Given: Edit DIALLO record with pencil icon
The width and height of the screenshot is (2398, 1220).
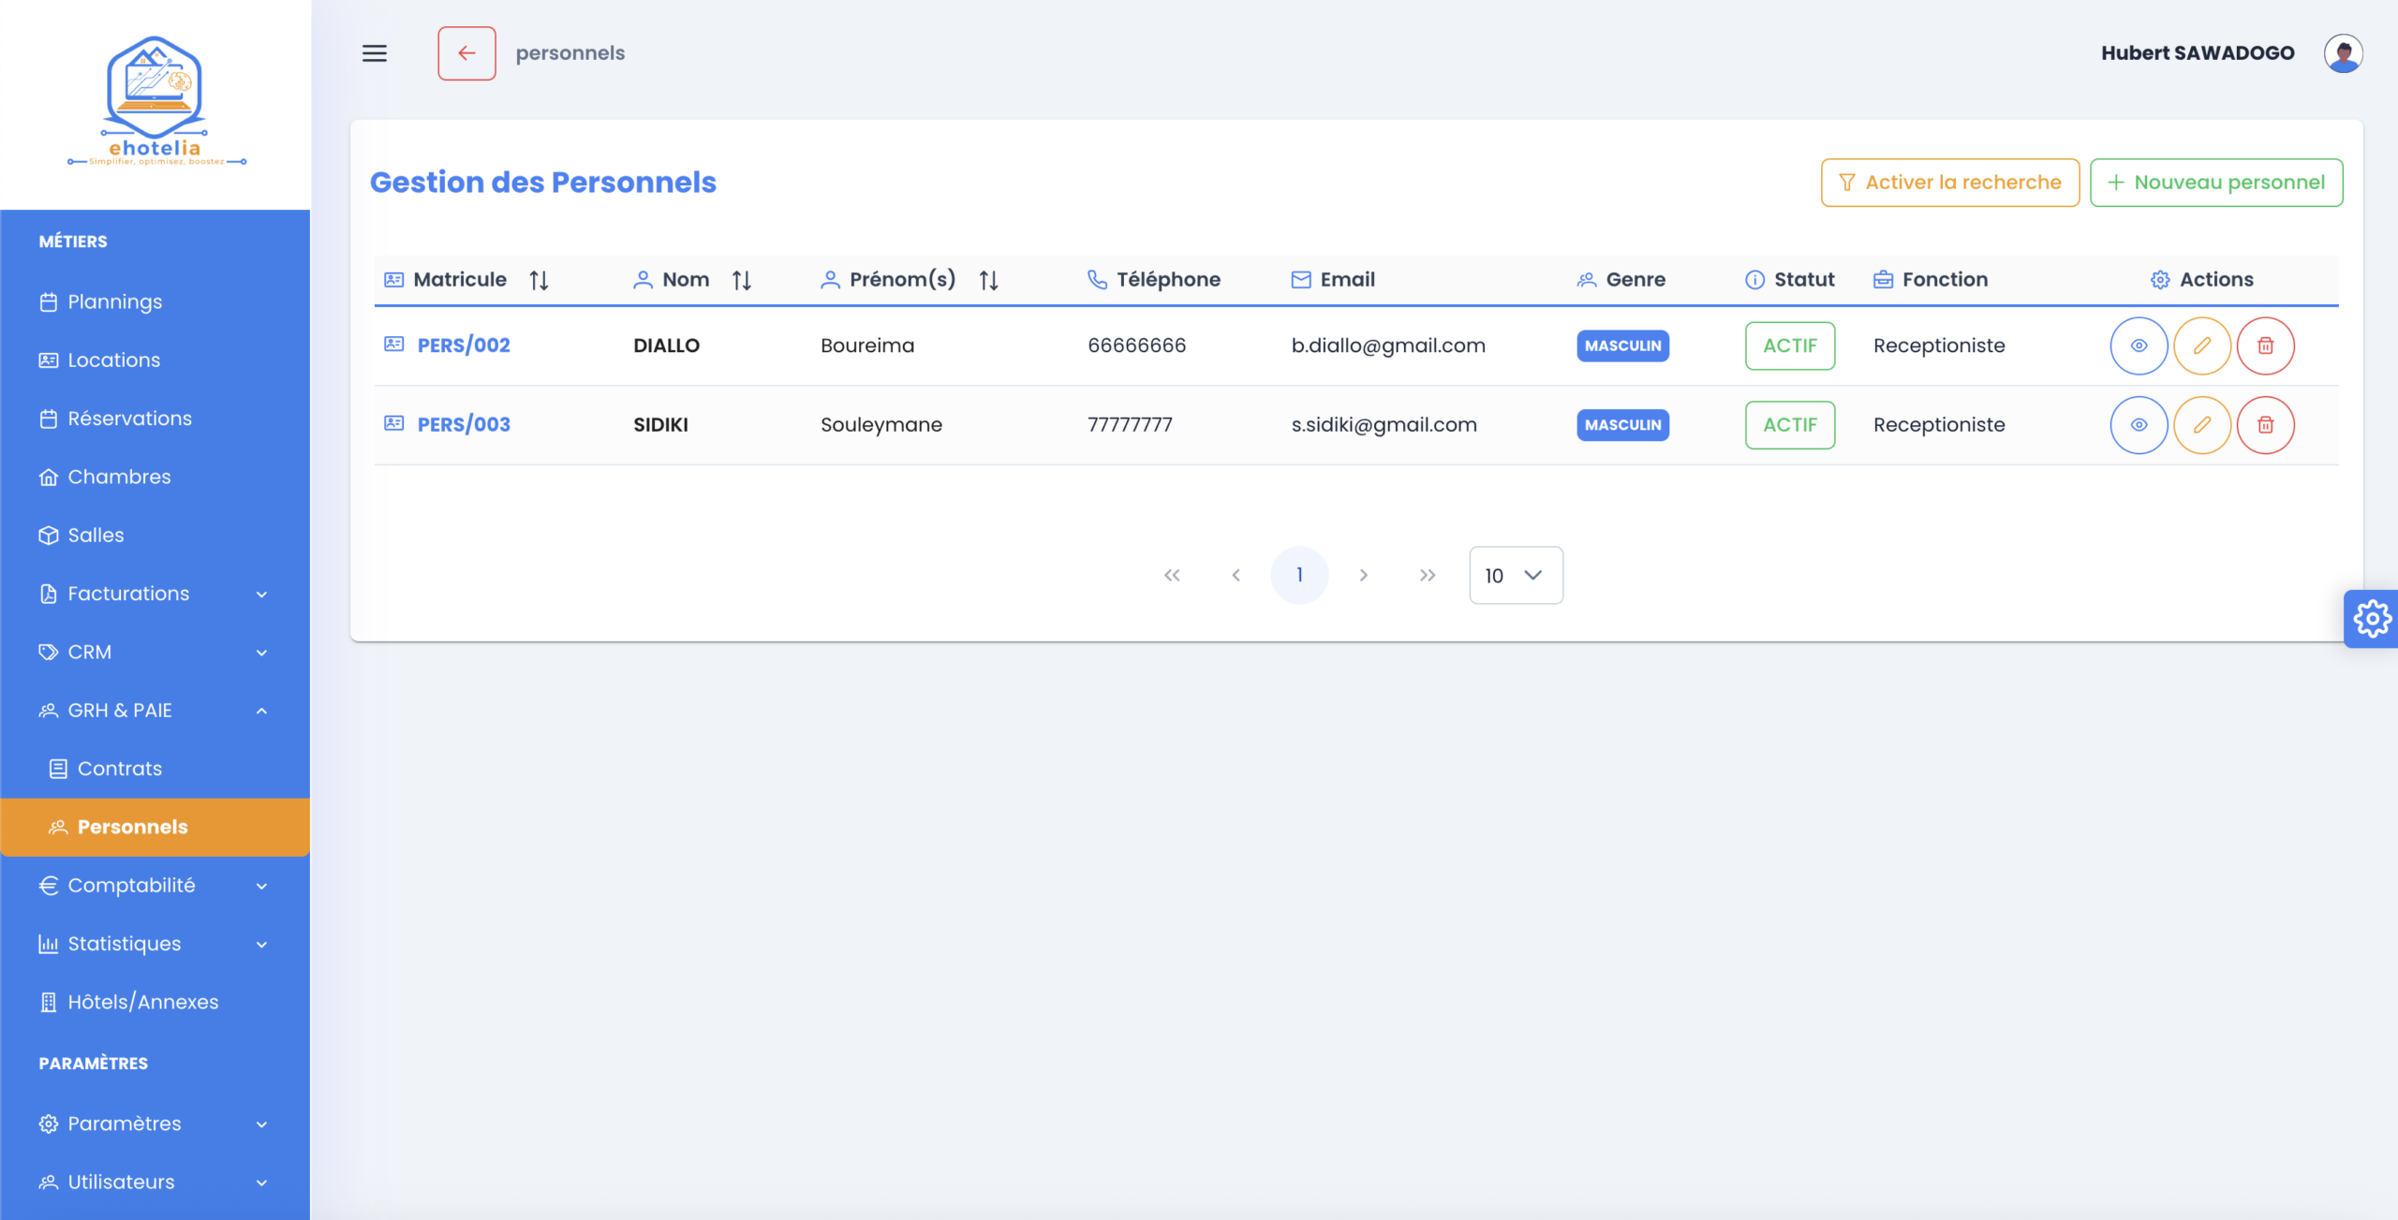Looking at the screenshot, I should tap(2201, 345).
